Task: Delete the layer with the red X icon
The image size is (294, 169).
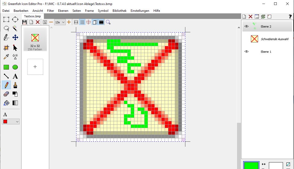Action: pyautogui.click(x=251, y=17)
